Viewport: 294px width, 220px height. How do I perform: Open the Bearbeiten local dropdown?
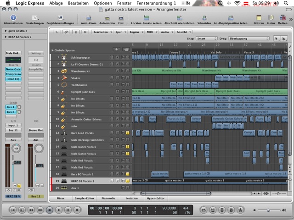102,32
